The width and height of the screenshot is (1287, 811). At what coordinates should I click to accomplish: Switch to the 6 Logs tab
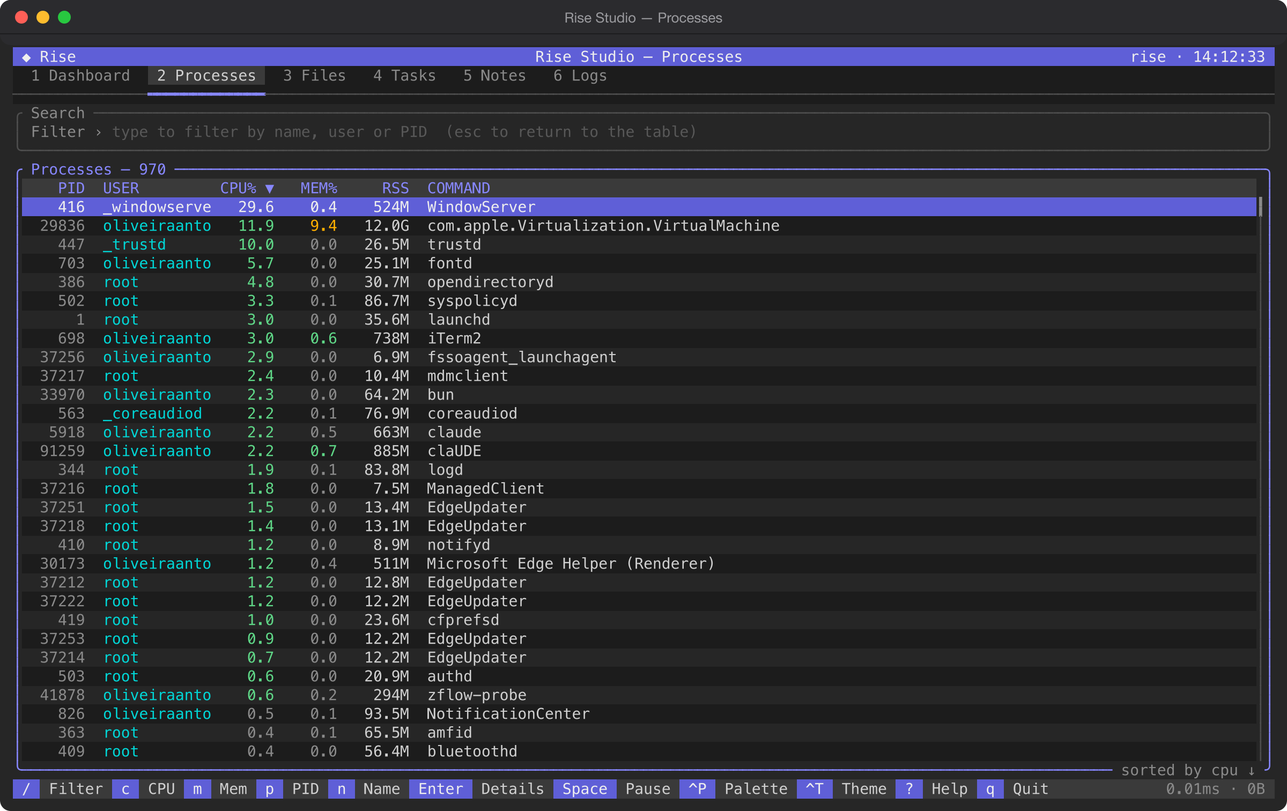(x=580, y=76)
